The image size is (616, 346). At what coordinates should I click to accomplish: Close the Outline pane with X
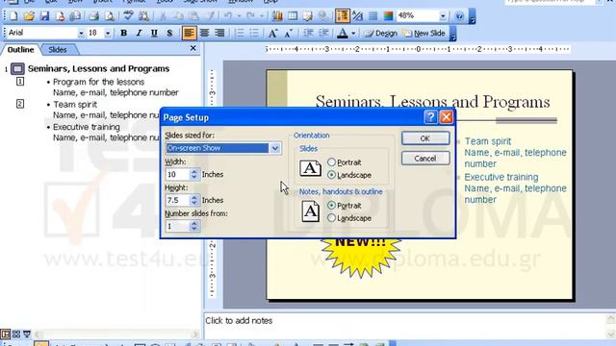pyautogui.click(x=192, y=48)
